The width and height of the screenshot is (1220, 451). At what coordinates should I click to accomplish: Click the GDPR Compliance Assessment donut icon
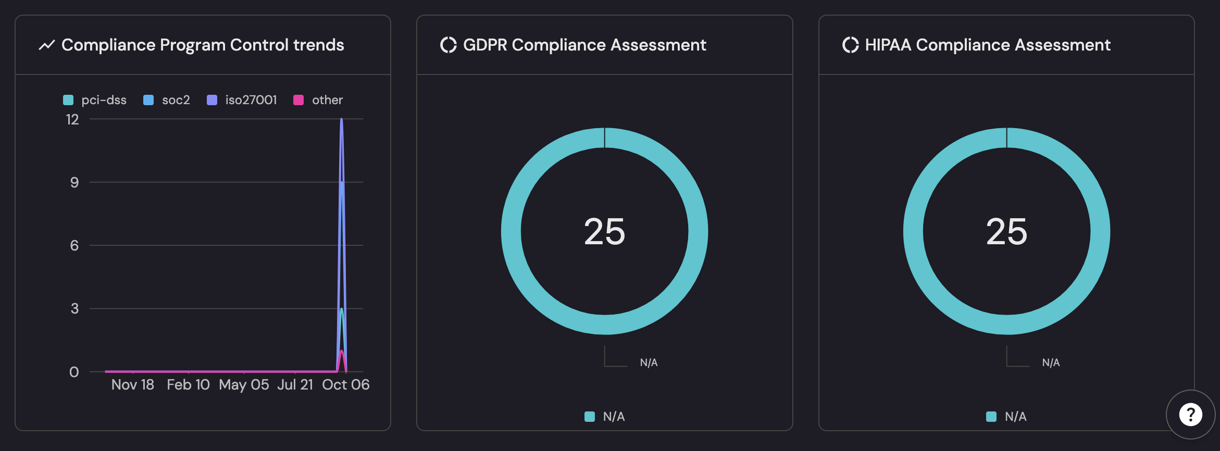click(448, 45)
